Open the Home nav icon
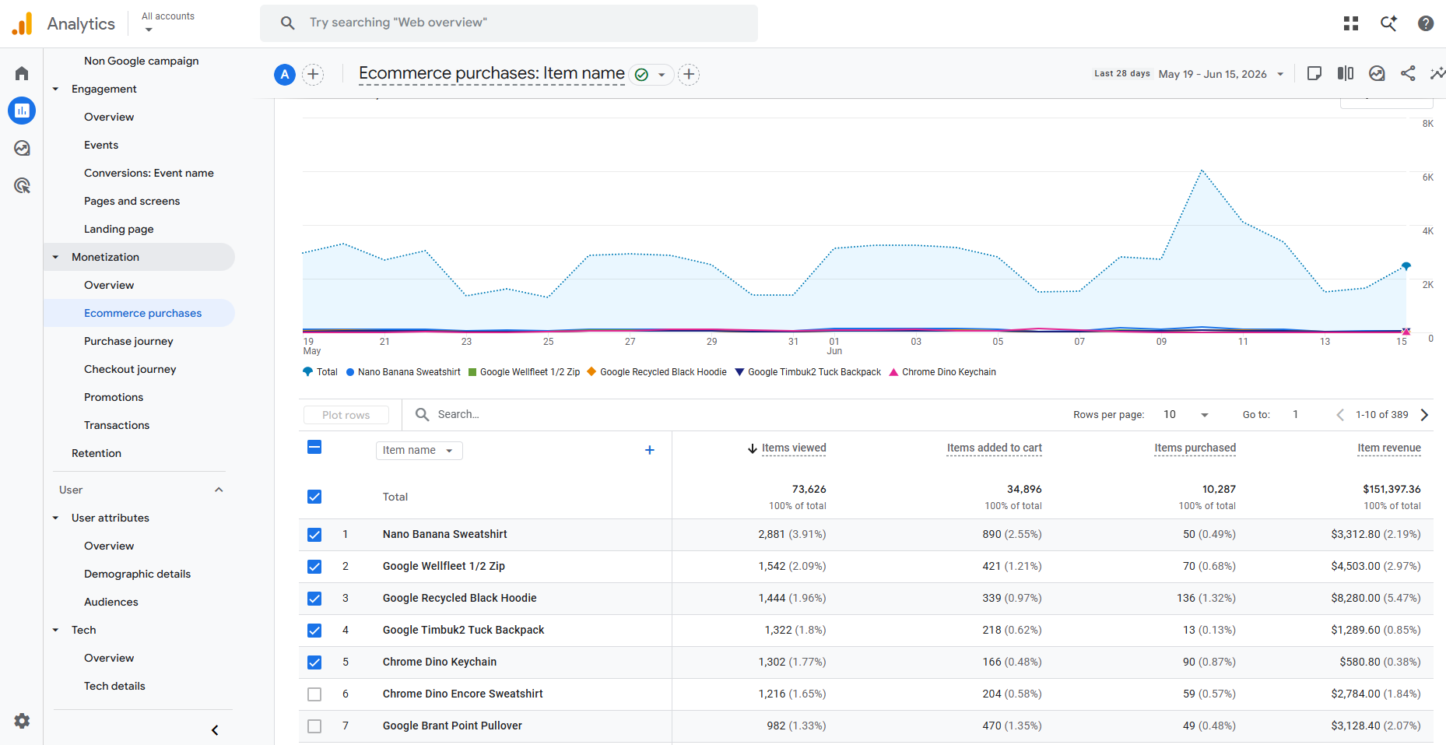 tap(22, 73)
